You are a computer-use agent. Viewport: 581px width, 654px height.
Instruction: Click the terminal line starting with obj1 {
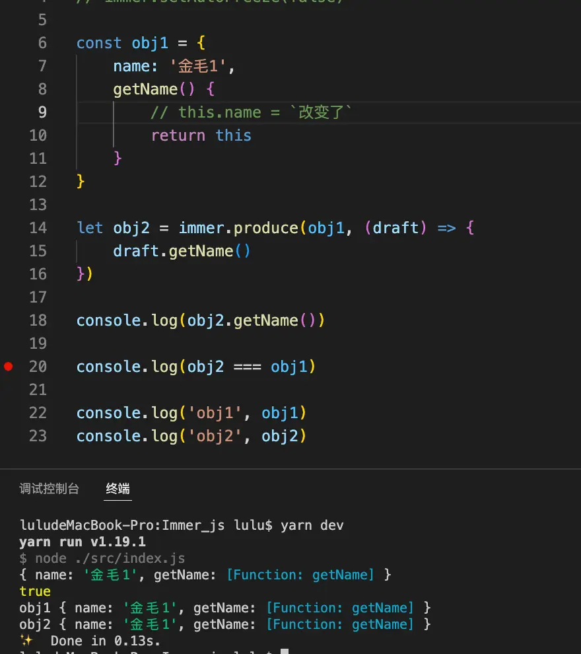pyautogui.click(x=225, y=608)
